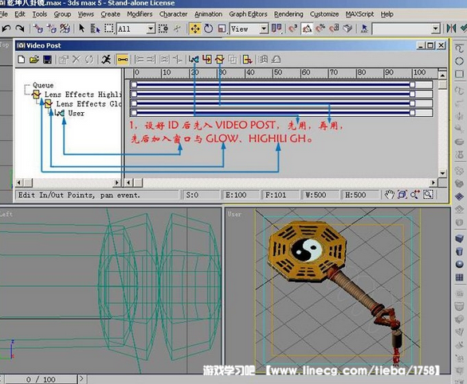Choose the Select Object arrow tool
The height and width of the screenshot is (384, 467).
[81, 29]
